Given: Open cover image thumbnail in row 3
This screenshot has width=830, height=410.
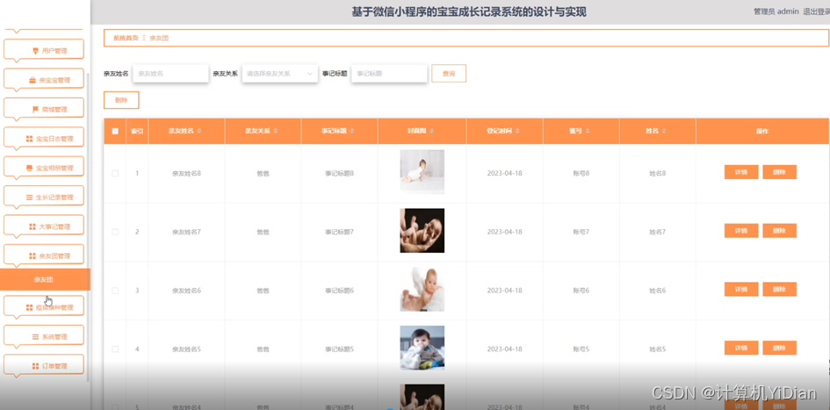Looking at the screenshot, I should click(x=422, y=290).
